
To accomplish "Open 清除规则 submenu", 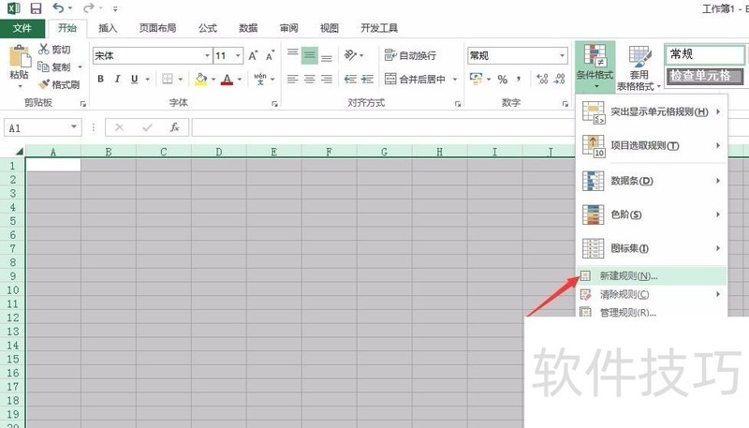I will click(x=652, y=294).
